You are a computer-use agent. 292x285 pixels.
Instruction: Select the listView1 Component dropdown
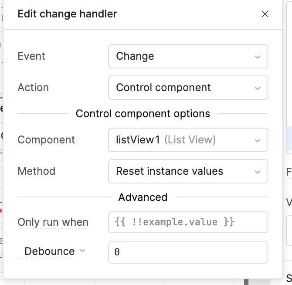pyautogui.click(x=183, y=140)
